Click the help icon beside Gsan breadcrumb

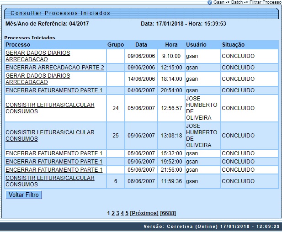209,2
